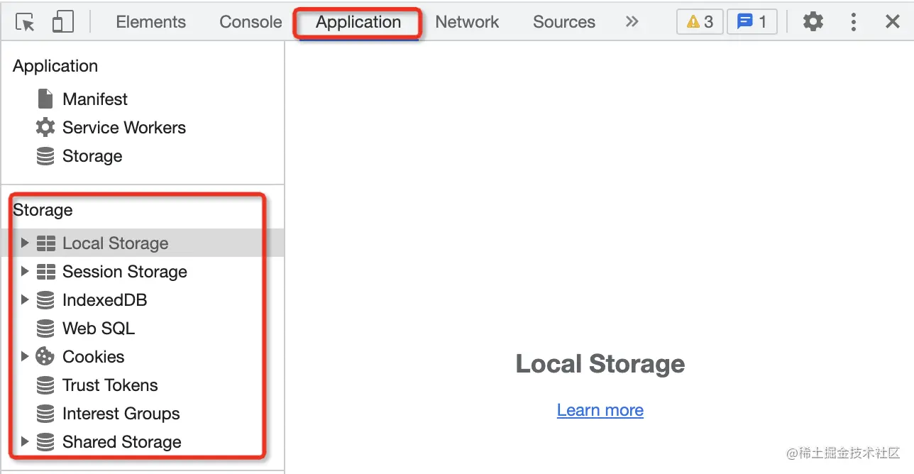This screenshot has height=474, width=914.
Task: Switch to the Elements tab
Action: pos(150,22)
